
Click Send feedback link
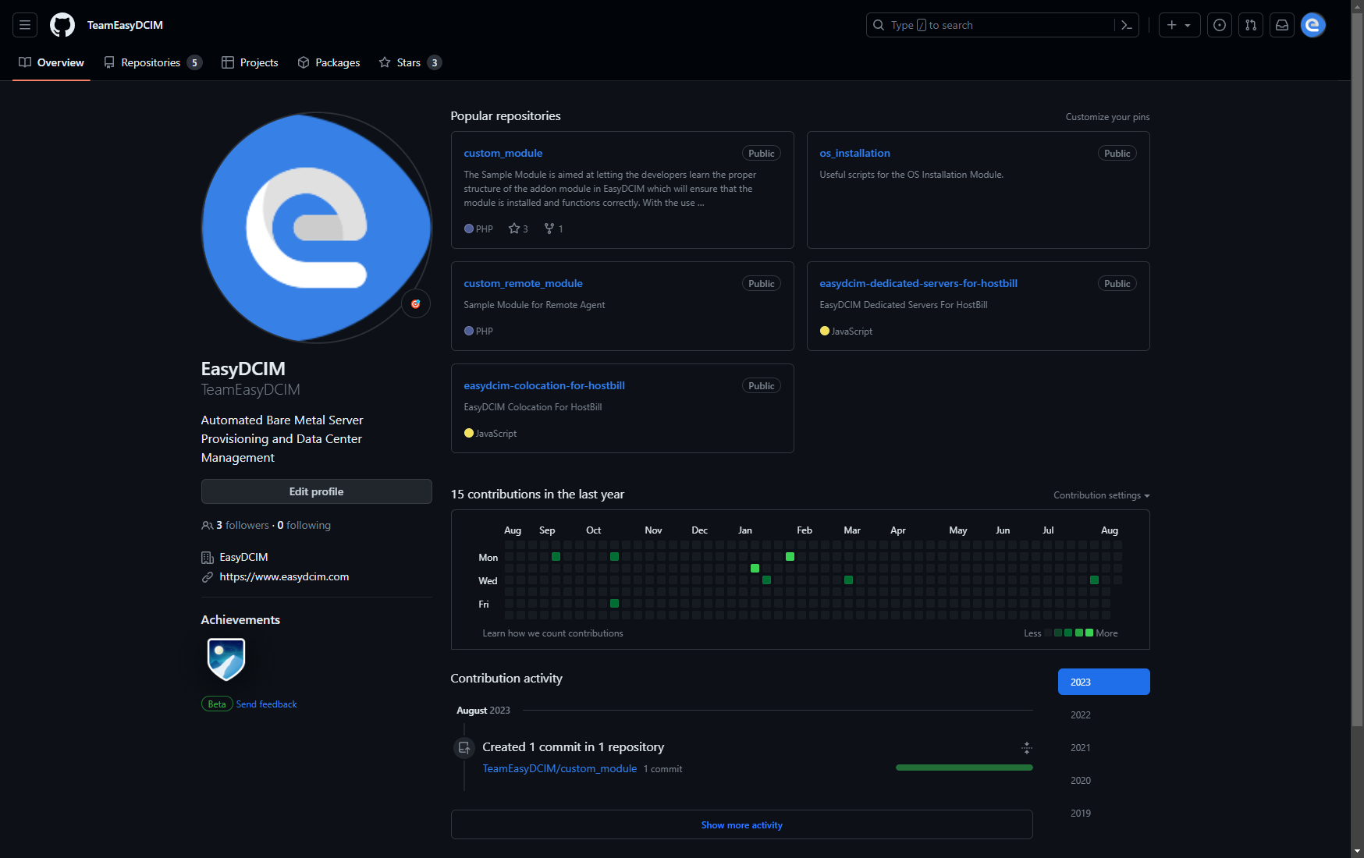tap(266, 704)
